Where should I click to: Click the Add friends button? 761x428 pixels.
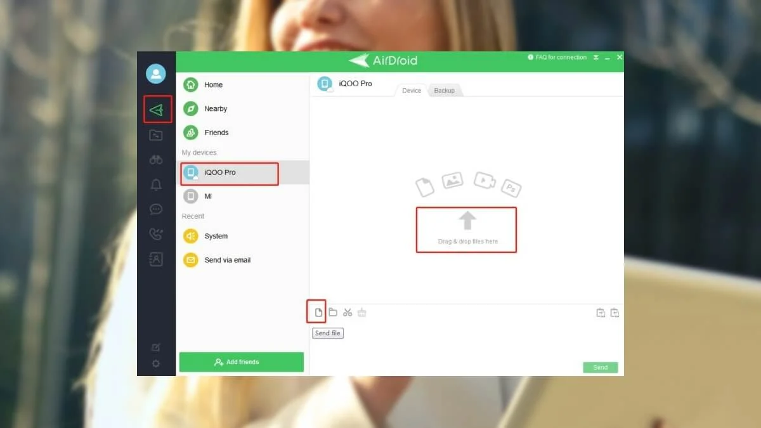[x=242, y=362]
